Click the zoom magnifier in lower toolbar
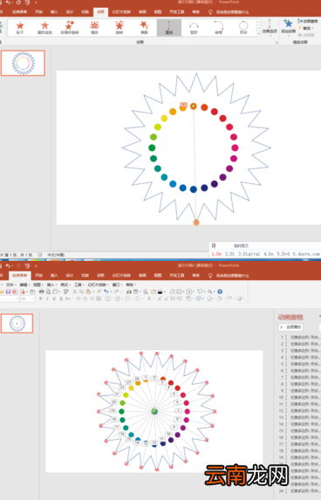 210,291
